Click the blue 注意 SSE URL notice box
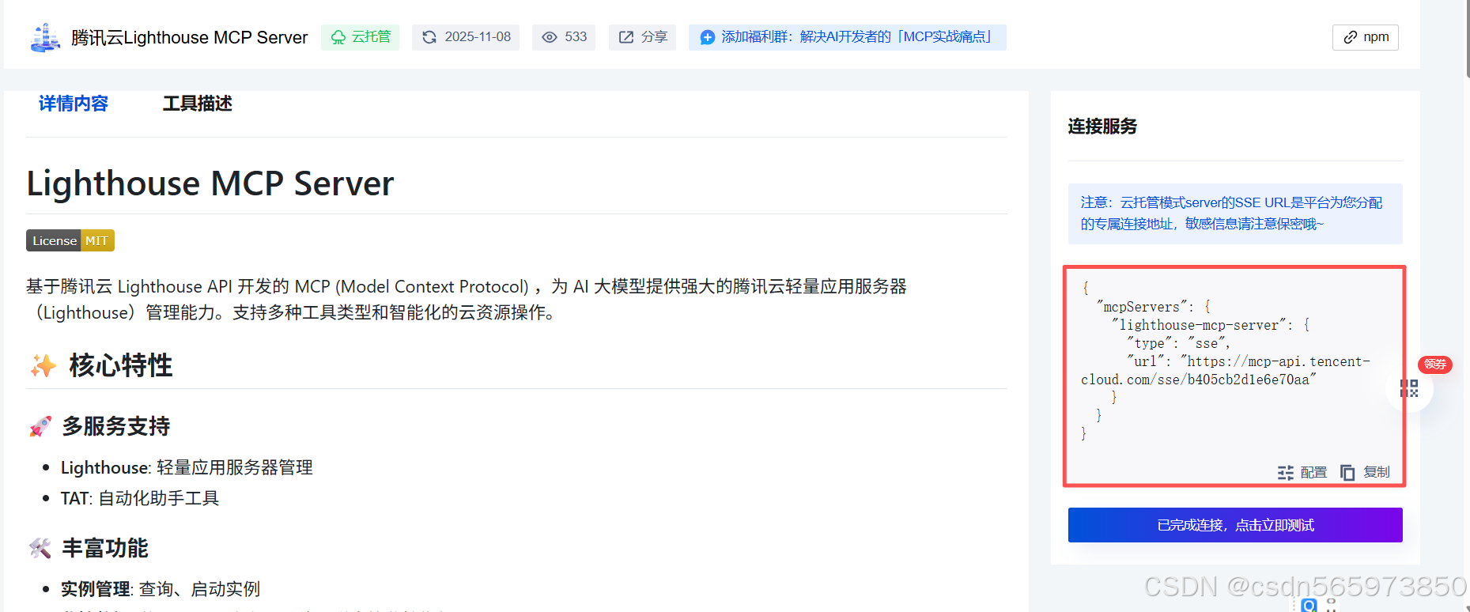This screenshot has height=612, width=1470. (x=1235, y=213)
